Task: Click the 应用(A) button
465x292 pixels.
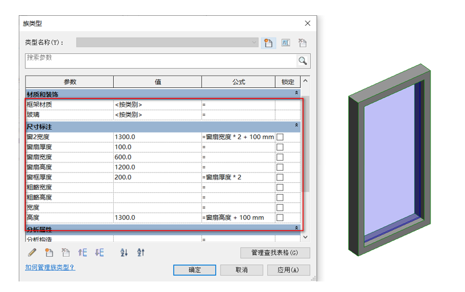Action: tap(288, 270)
